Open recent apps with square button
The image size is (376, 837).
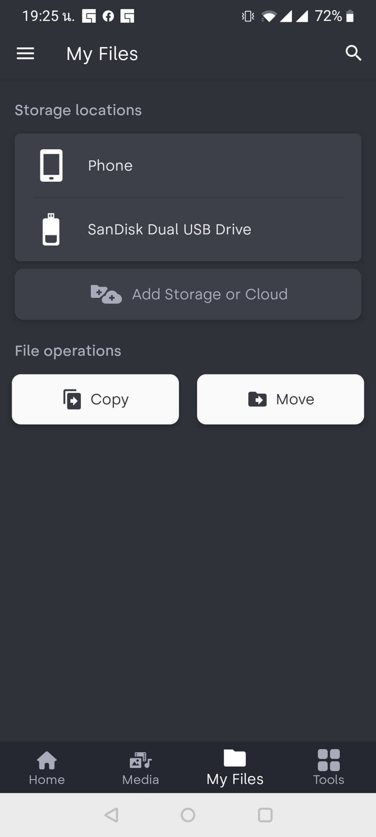pos(265,815)
